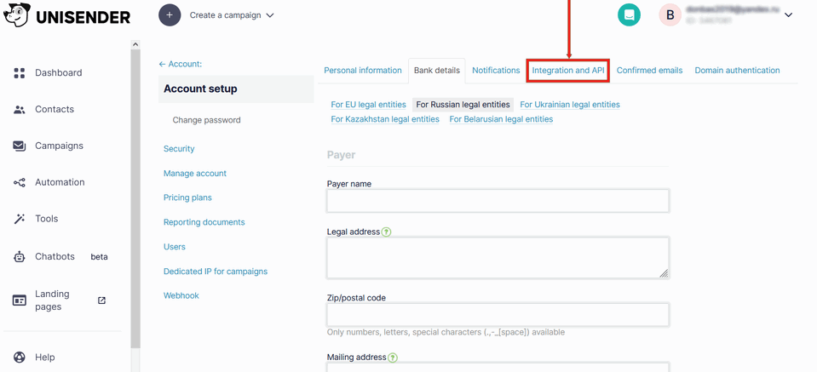
Task: Open the green chat support icon
Action: point(629,15)
